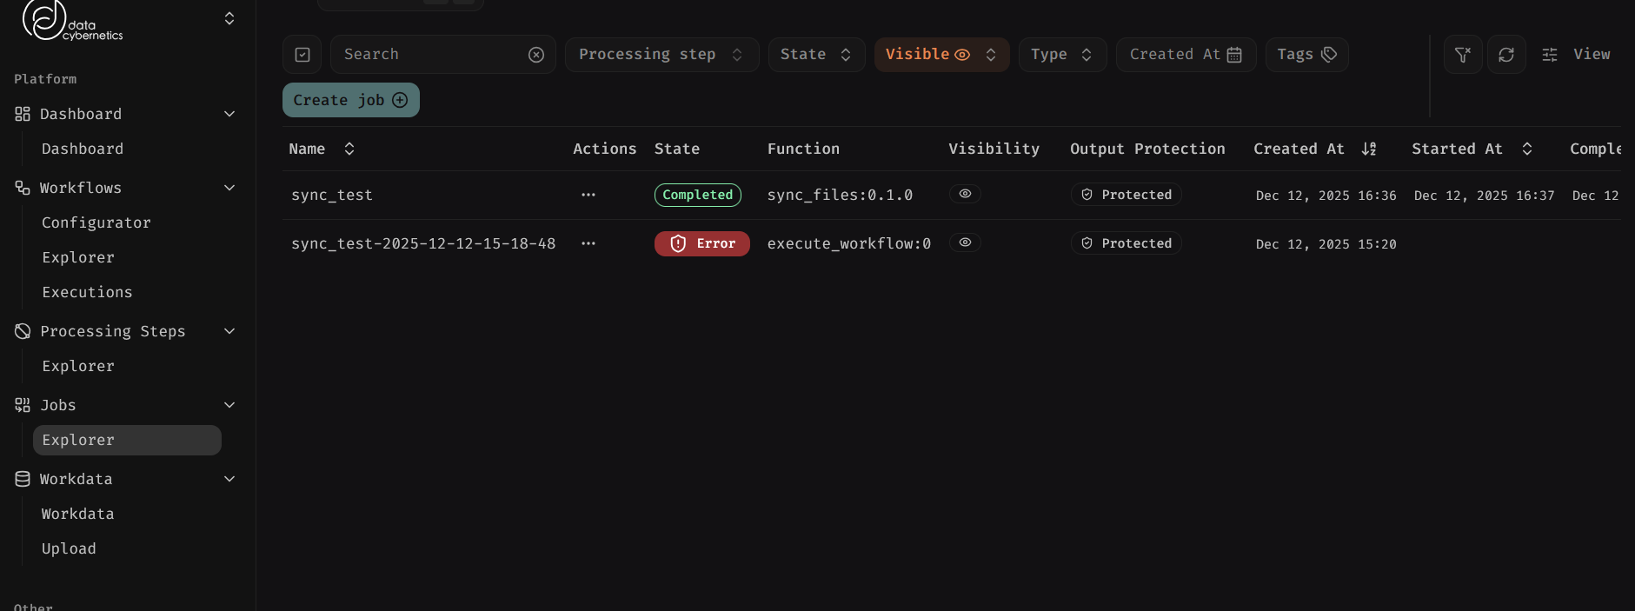Open Workflows Configurator in sidebar
Viewport: 1635px width, 611px height.
pyautogui.click(x=96, y=222)
